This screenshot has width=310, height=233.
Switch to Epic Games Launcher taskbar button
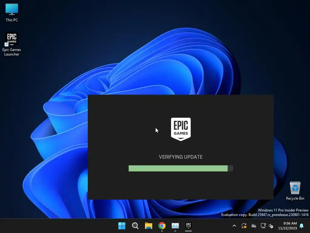[188, 225]
